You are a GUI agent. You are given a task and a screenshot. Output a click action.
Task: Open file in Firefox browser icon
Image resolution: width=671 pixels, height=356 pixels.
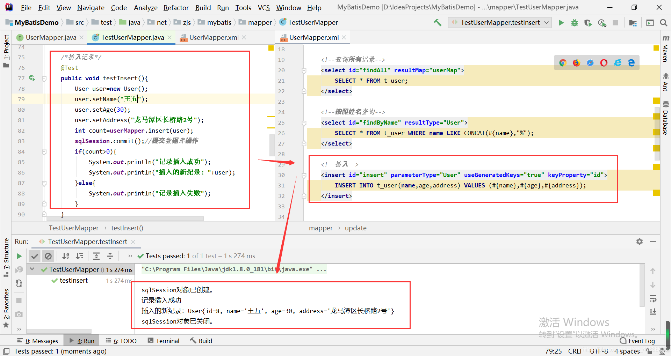576,63
